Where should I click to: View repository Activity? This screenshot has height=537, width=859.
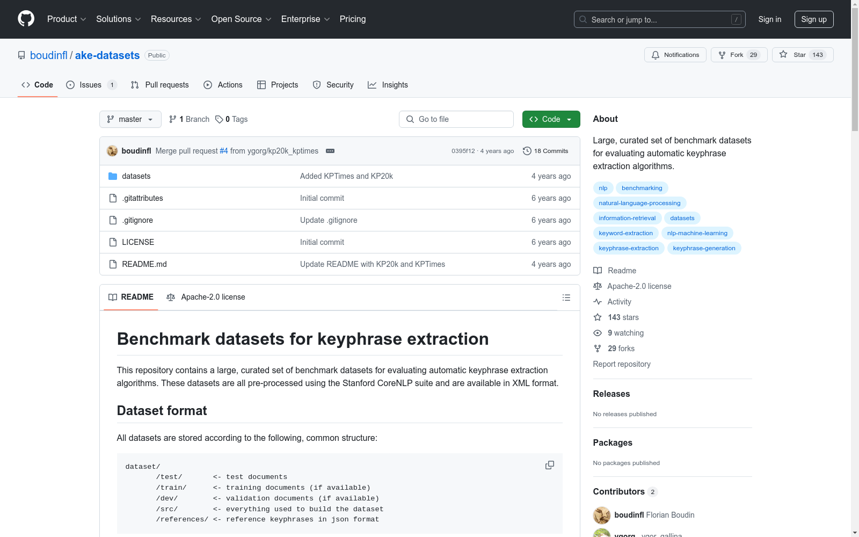pos(613,302)
